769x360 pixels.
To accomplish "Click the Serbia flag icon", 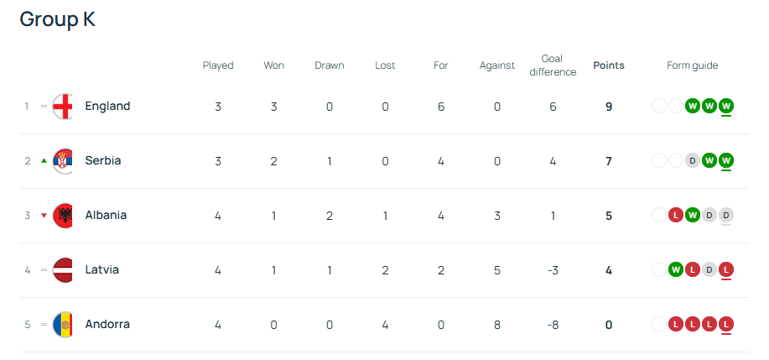I will tap(63, 161).
